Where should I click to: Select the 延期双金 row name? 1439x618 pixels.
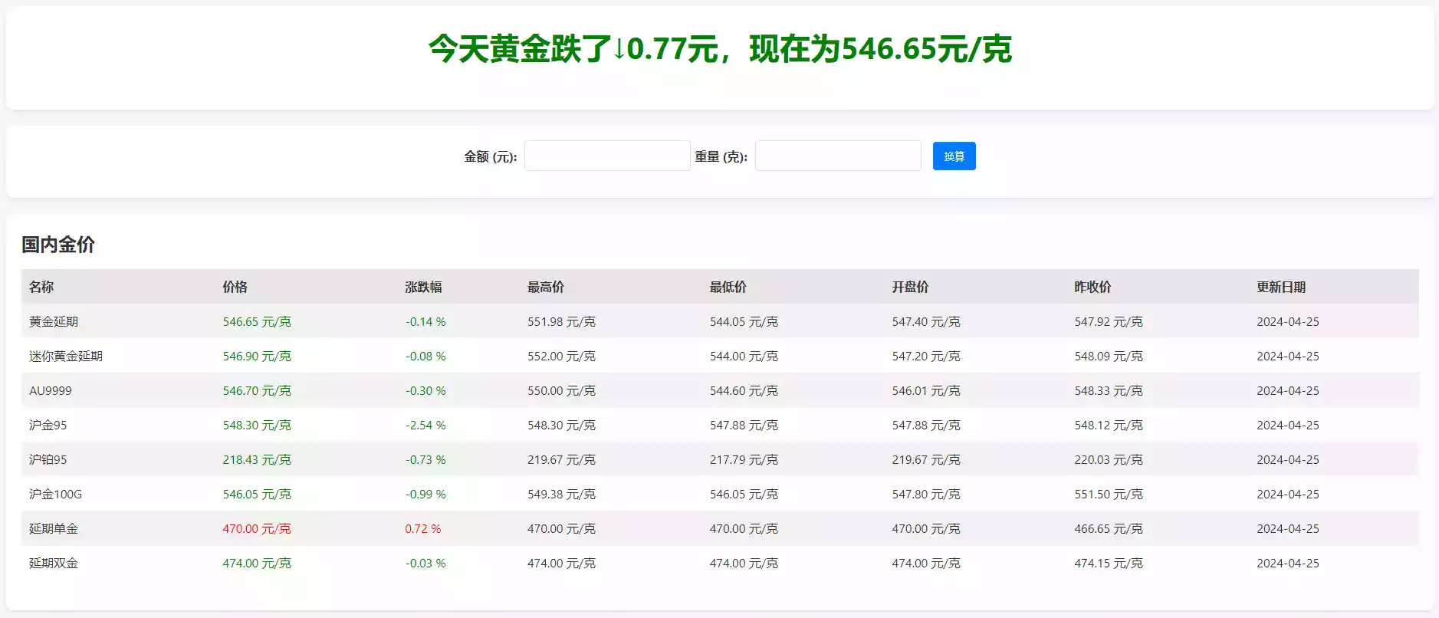coord(54,563)
